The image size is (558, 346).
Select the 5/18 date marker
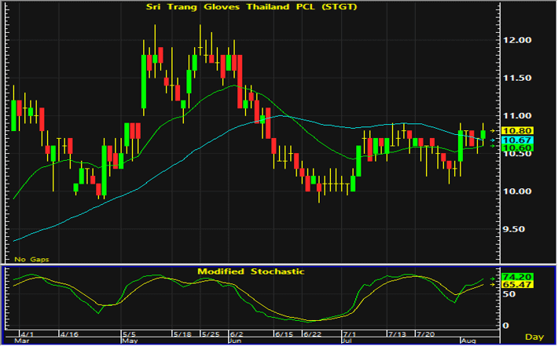[182, 334]
